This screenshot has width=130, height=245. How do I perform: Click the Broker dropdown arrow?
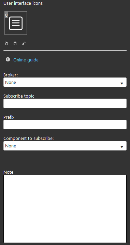click(x=122, y=83)
